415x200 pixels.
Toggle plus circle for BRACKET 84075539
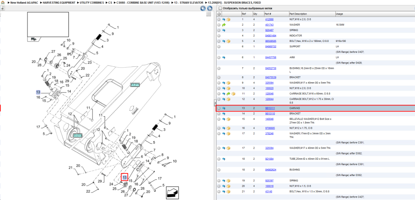pyautogui.click(x=219, y=78)
